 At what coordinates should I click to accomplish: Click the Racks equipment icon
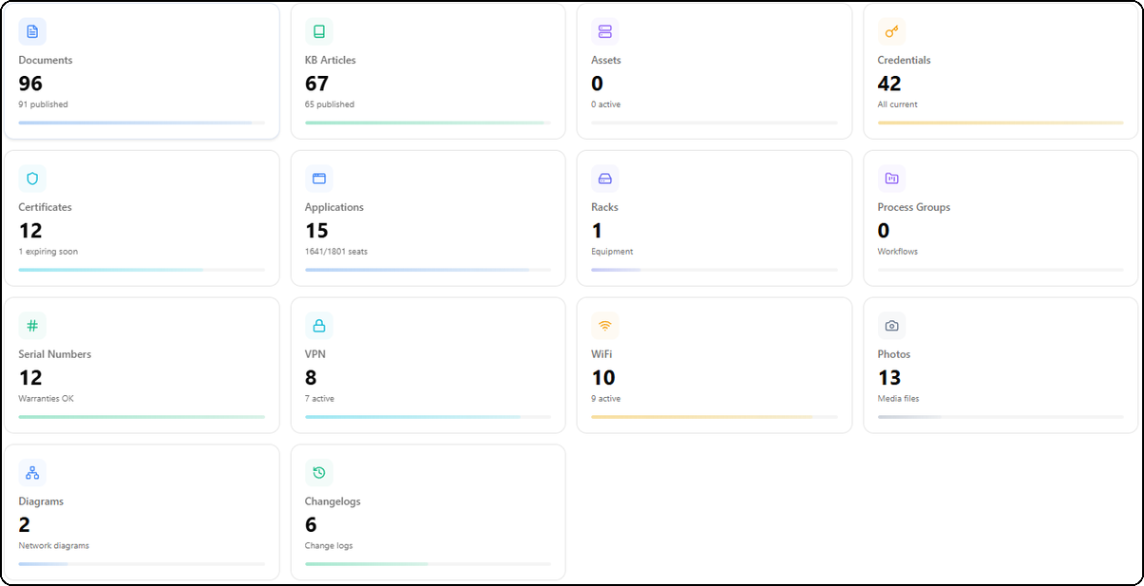605,179
